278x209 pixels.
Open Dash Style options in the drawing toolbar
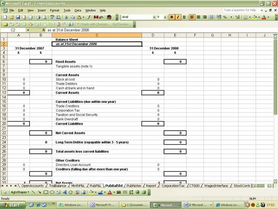(x=125, y=192)
